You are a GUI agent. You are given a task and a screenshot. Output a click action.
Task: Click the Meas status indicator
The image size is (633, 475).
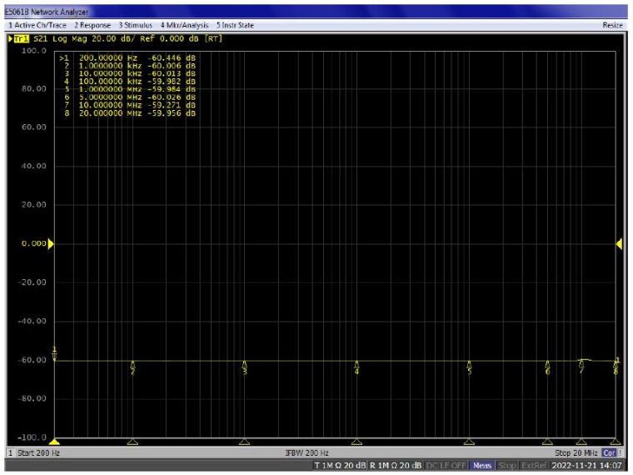point(481,464)
